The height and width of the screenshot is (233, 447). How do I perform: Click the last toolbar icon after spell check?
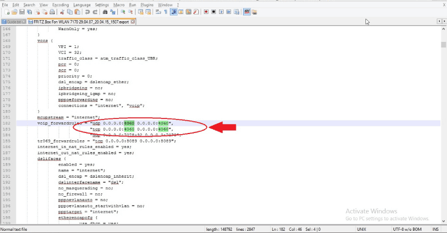click(254, 12)
